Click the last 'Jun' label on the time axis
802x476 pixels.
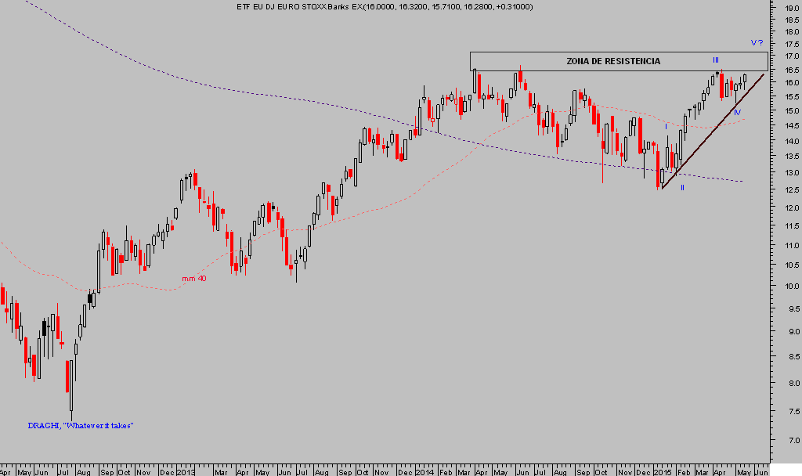click(759, 472)
